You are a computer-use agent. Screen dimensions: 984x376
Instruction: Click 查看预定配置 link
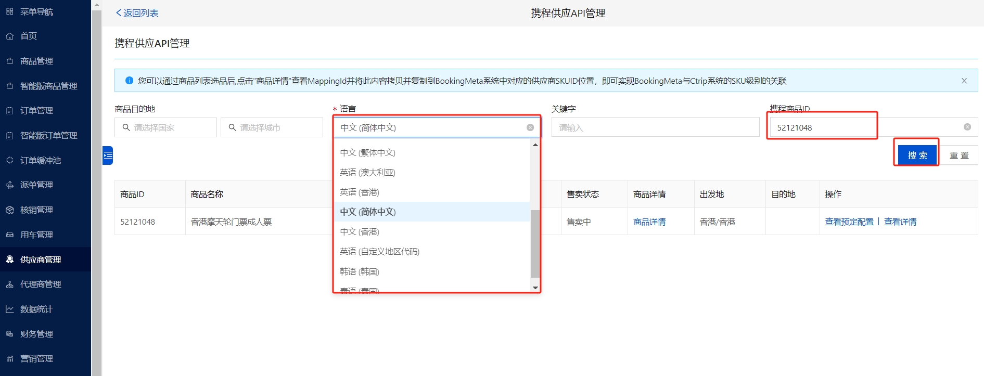(849, 222)
